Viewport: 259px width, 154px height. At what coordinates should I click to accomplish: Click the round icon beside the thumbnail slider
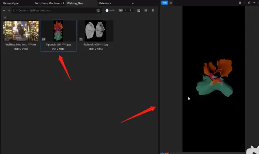pos(98,11)
